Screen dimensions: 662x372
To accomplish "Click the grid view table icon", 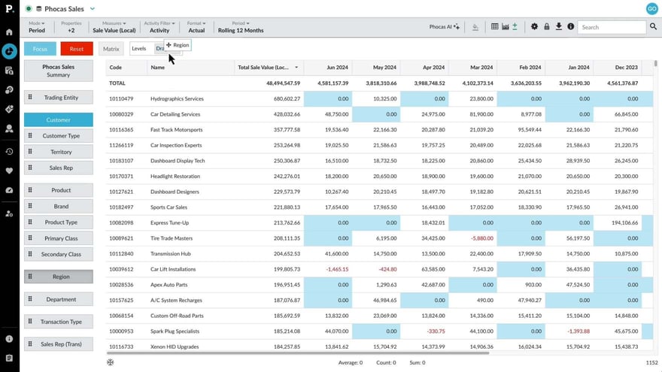I will tap(494, 27).
